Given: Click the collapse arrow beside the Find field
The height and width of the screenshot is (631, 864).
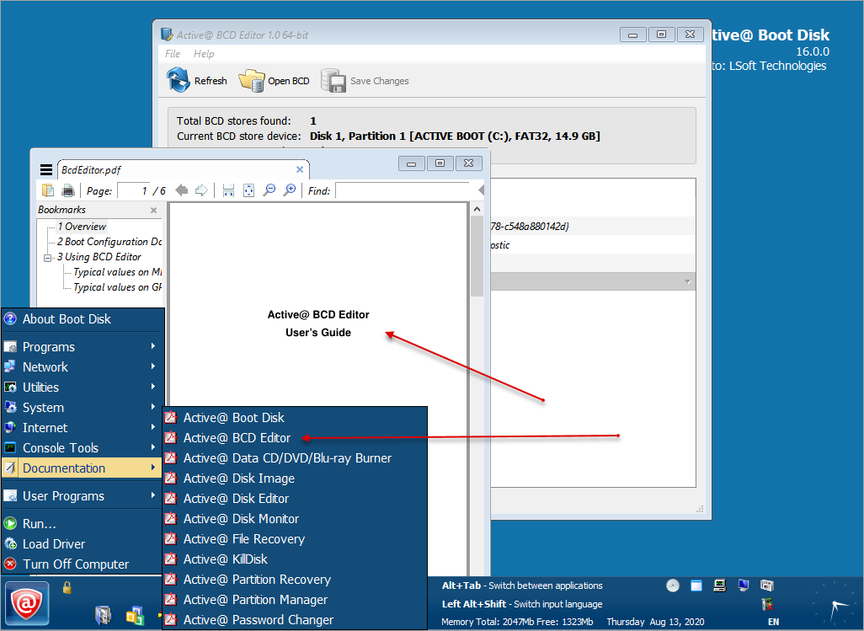Looking at the screenshot, I should tap(481, 190).
